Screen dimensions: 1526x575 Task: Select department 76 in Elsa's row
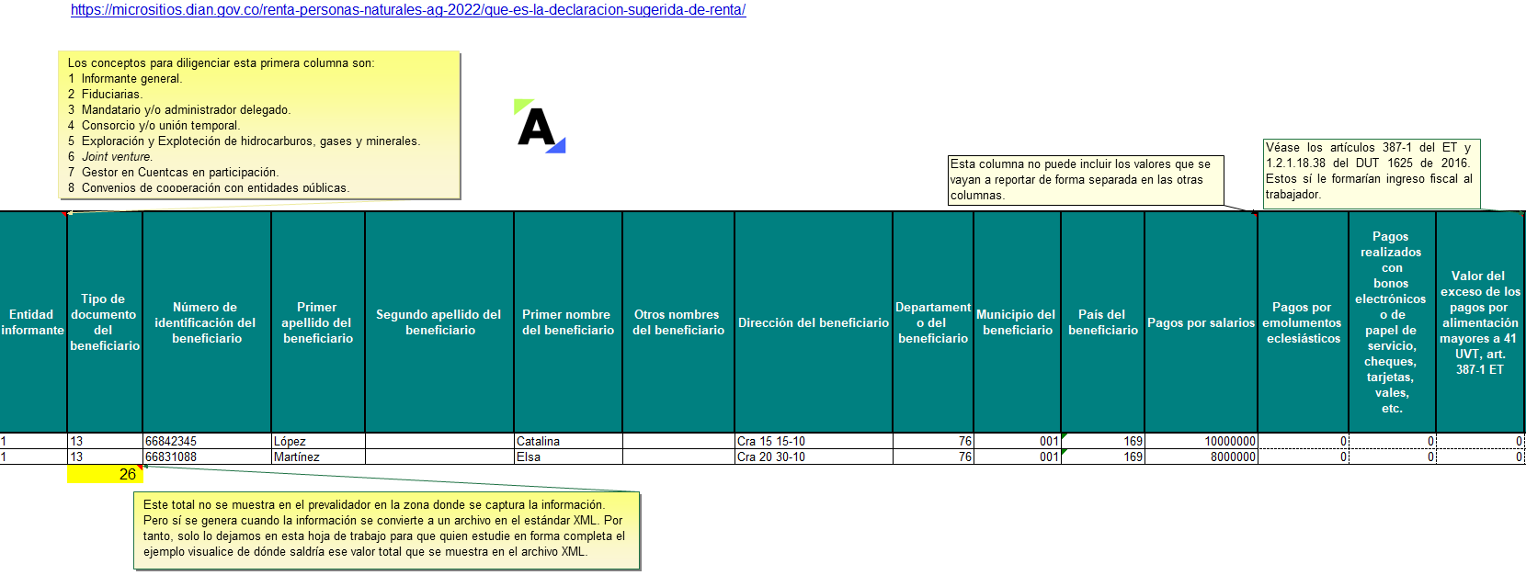(933, 457)
